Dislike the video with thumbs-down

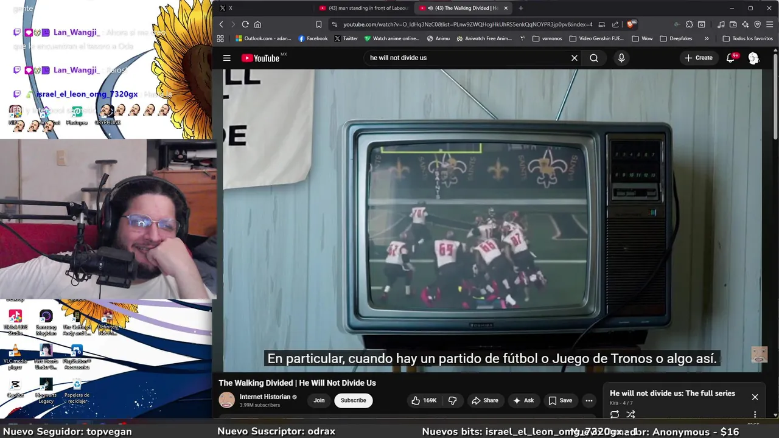[x=452, y=400]
